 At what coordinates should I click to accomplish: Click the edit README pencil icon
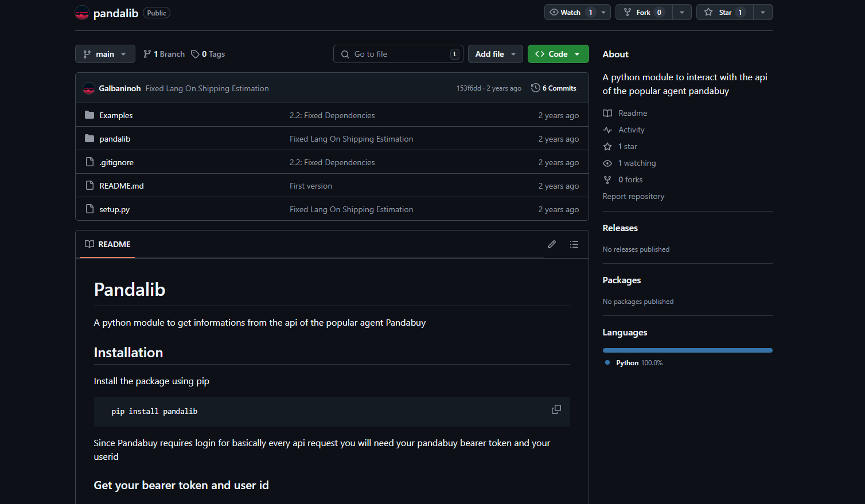[x=551, y=244]
